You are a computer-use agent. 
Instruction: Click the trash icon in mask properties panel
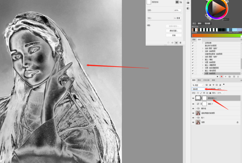click(180, 42)
